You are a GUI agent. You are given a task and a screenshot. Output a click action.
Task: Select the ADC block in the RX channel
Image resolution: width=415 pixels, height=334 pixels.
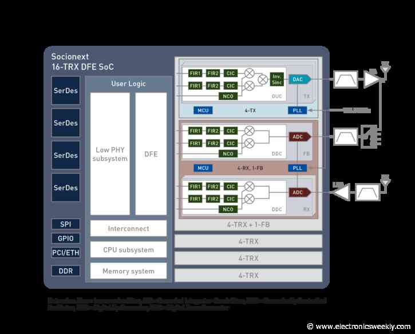click(299, 192)
